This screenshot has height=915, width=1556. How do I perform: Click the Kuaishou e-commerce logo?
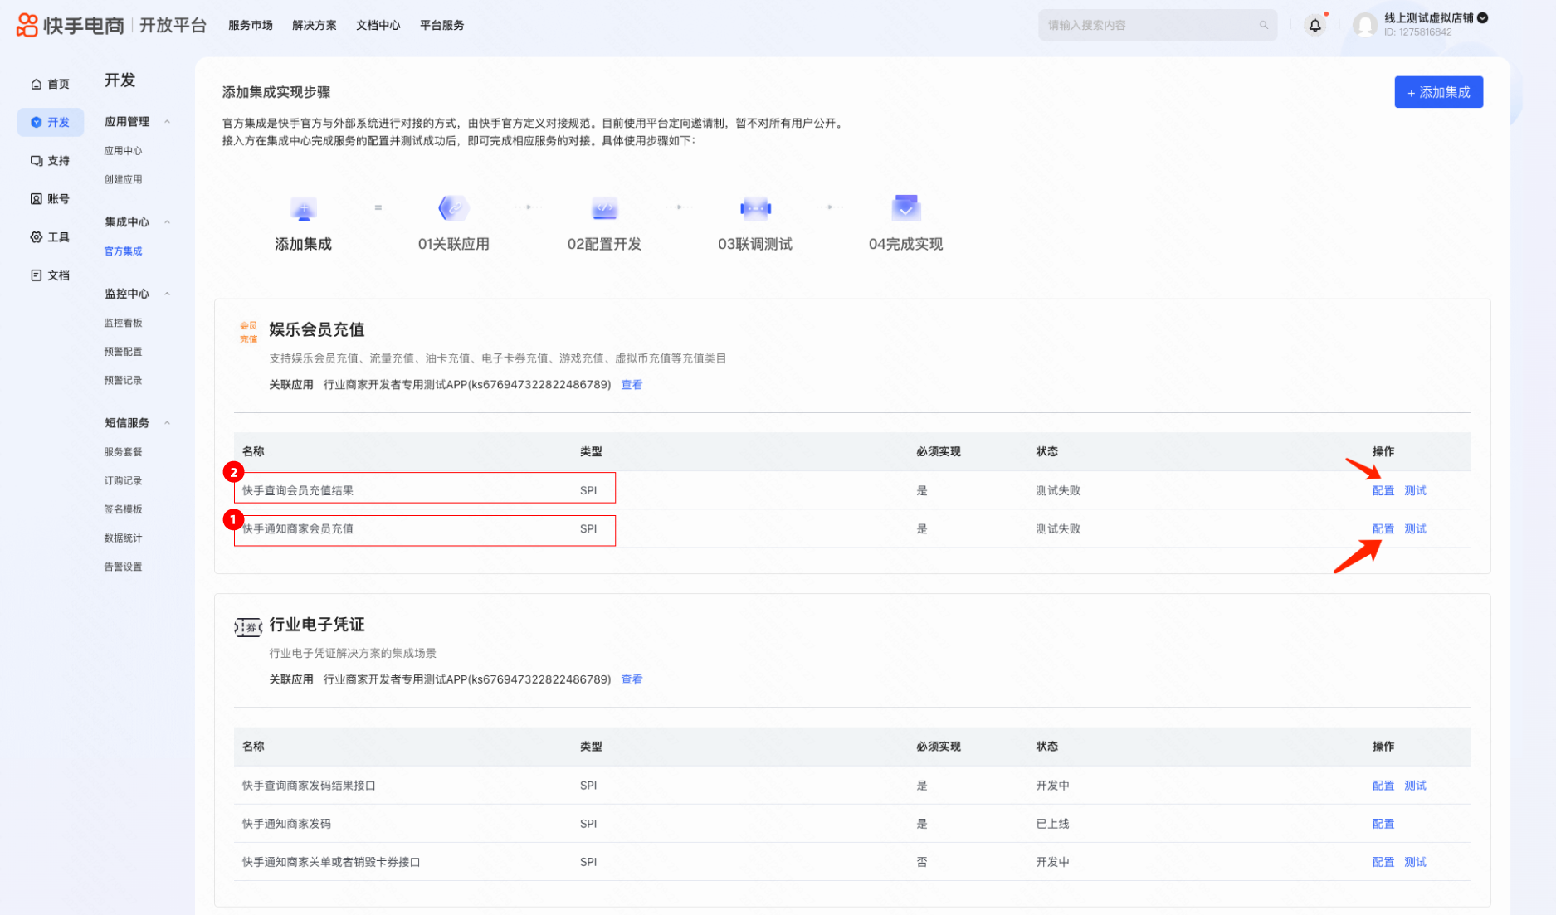70,25
